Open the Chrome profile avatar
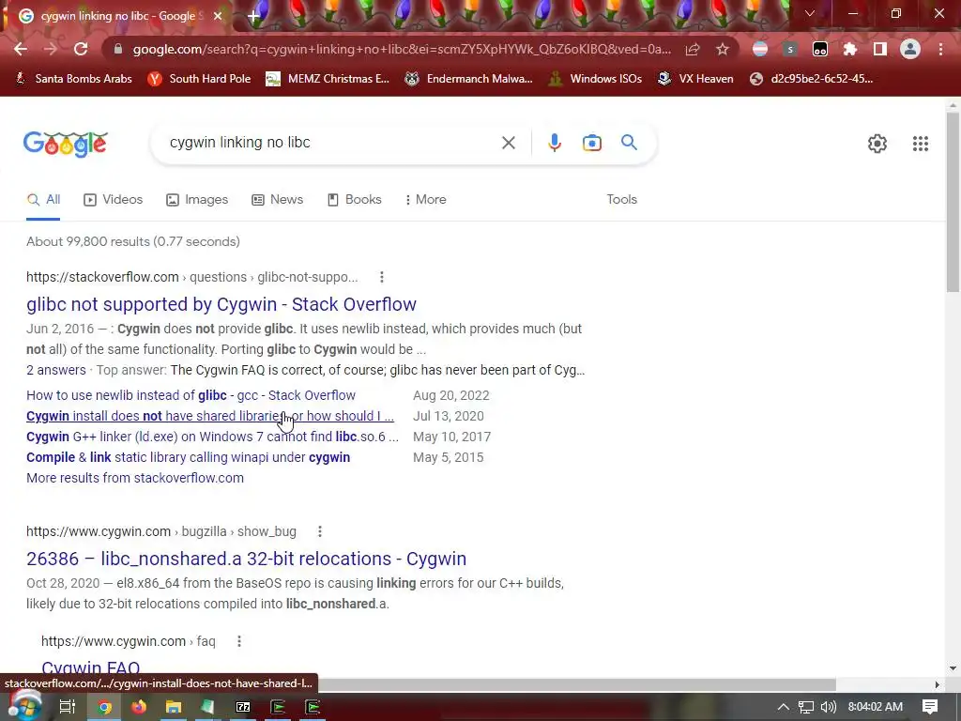The width and height of the screenshot is (961, 721). 910,49
